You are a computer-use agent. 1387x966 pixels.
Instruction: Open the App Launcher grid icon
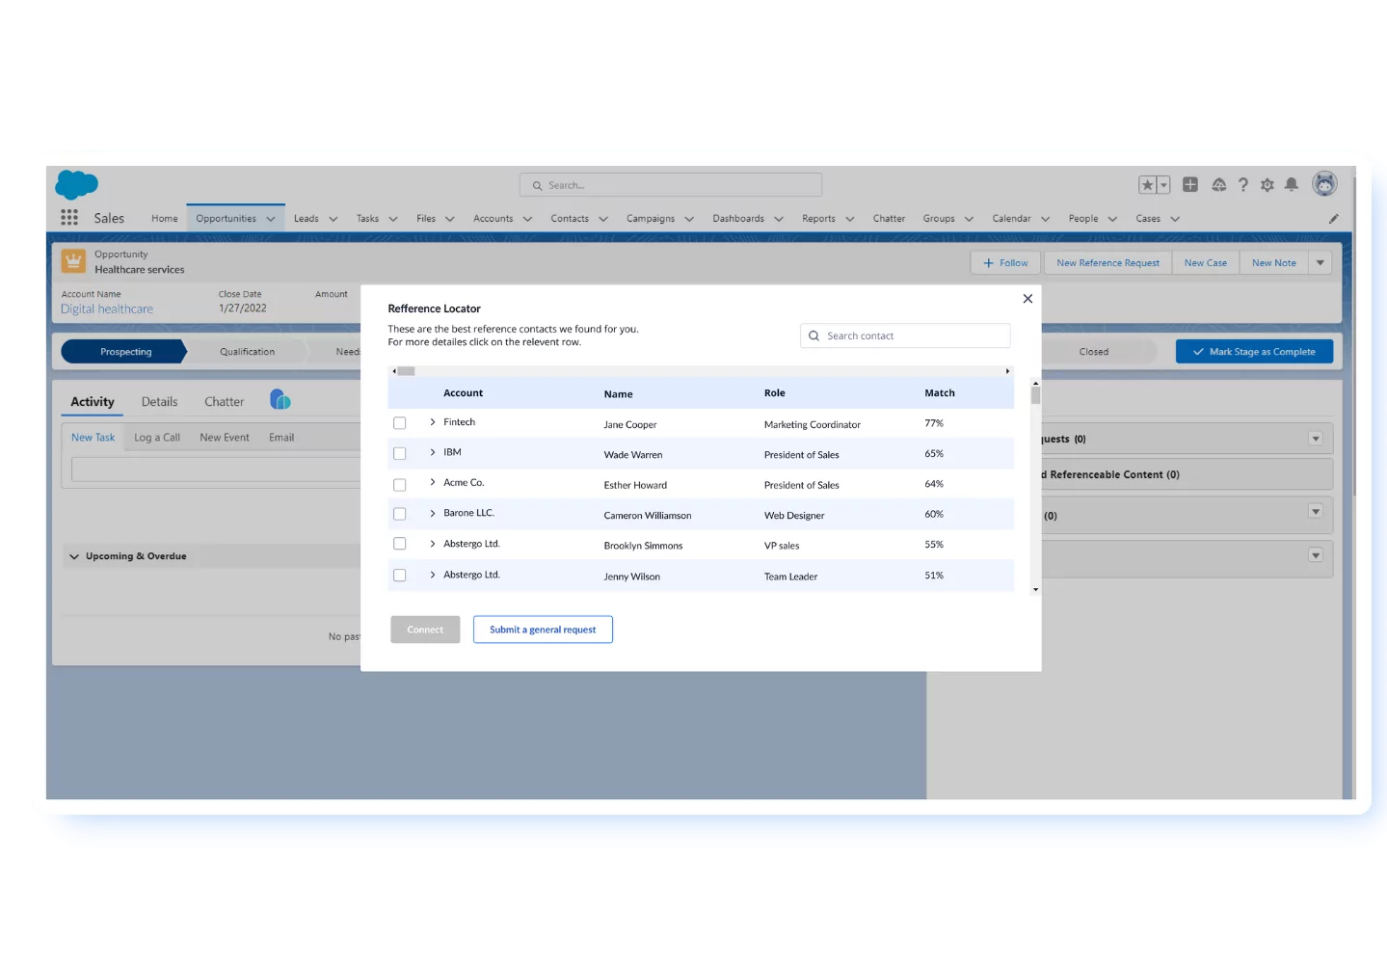point(68,218)
